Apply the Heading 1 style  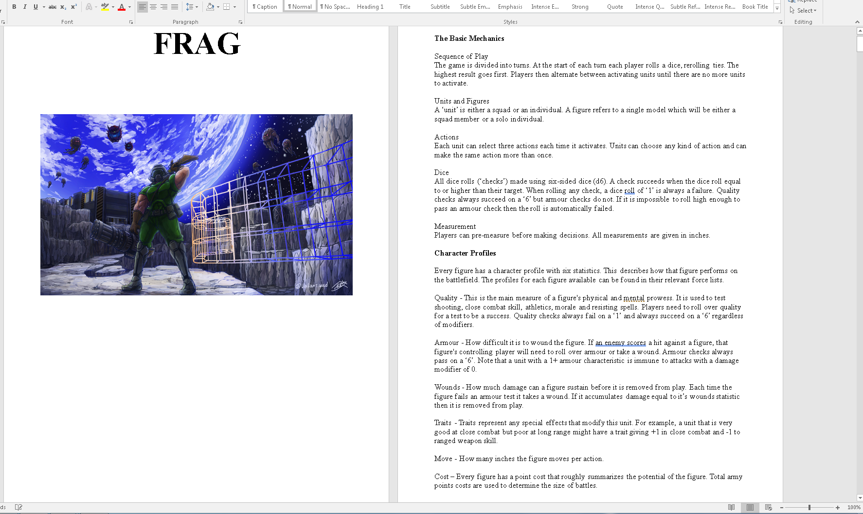coord(370,7)
